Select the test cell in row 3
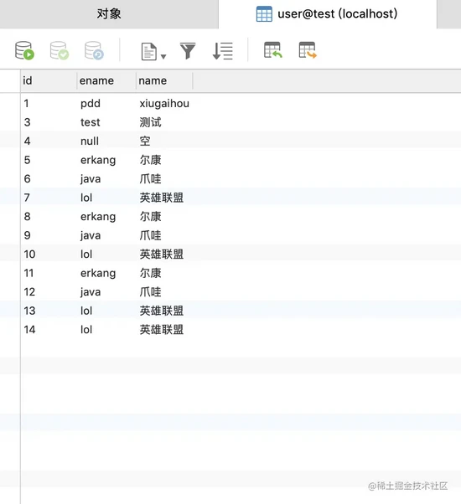The image size is (461, 504). [90, 122]
